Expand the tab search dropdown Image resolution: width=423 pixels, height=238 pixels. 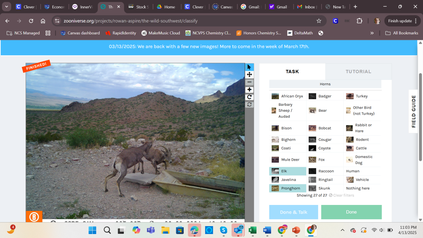[x=7, y=7]
